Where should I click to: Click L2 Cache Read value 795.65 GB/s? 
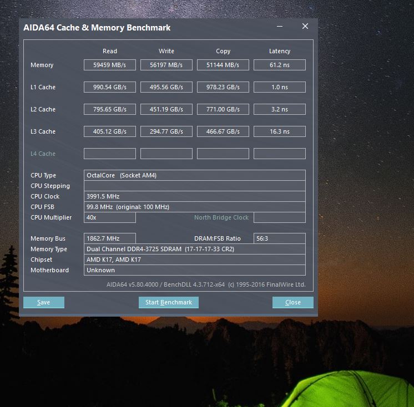pos(110,109)
